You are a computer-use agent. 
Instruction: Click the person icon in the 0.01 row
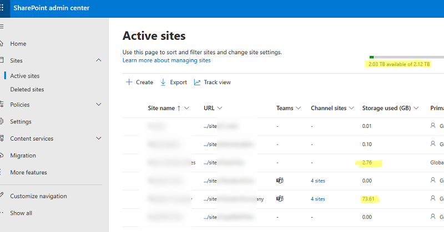coord(433,126)
